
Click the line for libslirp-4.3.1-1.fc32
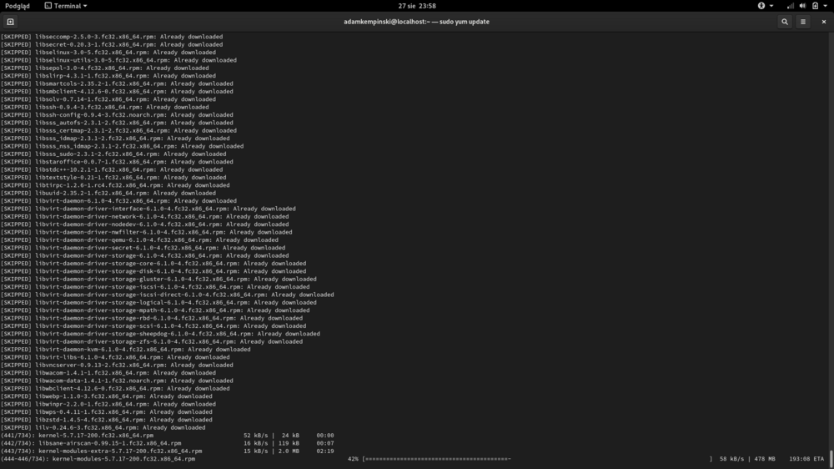tap(108, 76)
